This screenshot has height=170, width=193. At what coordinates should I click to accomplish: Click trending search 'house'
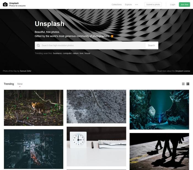tap(87, 53)
